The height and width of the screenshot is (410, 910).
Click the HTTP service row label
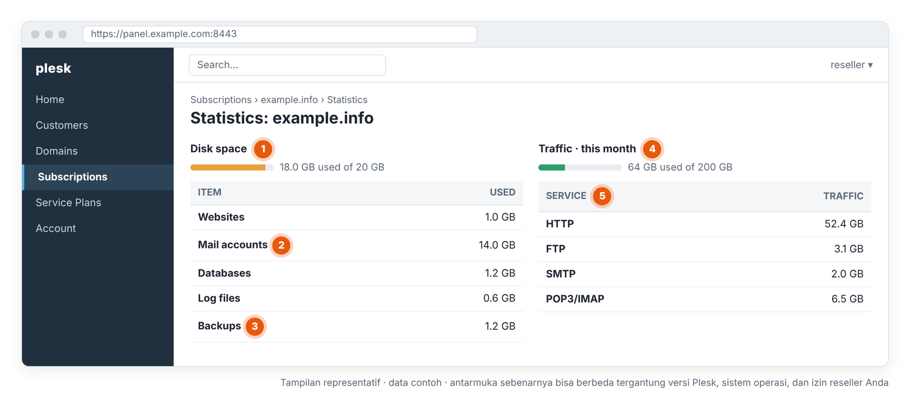click(x=560, y=223)
